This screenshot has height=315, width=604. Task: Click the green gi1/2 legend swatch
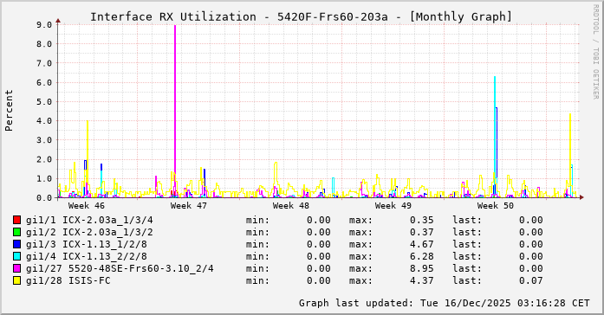16,232
